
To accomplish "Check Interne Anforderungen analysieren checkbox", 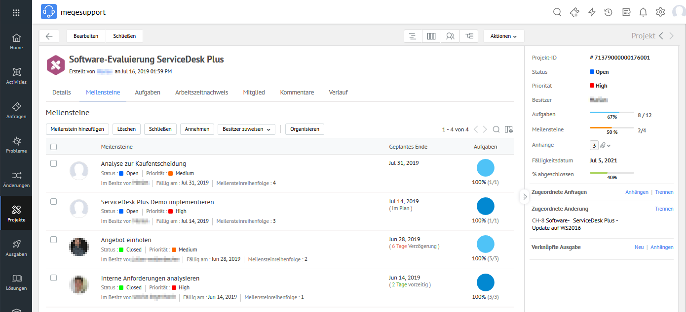I will (x=54, y=278).
